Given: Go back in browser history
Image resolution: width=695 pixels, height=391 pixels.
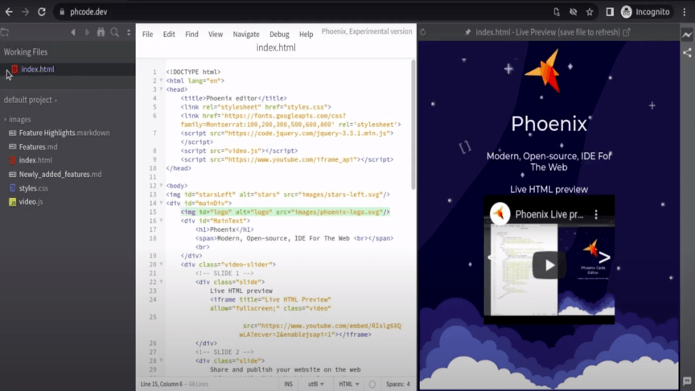Looking at the screenshot, I should [9, 12].
